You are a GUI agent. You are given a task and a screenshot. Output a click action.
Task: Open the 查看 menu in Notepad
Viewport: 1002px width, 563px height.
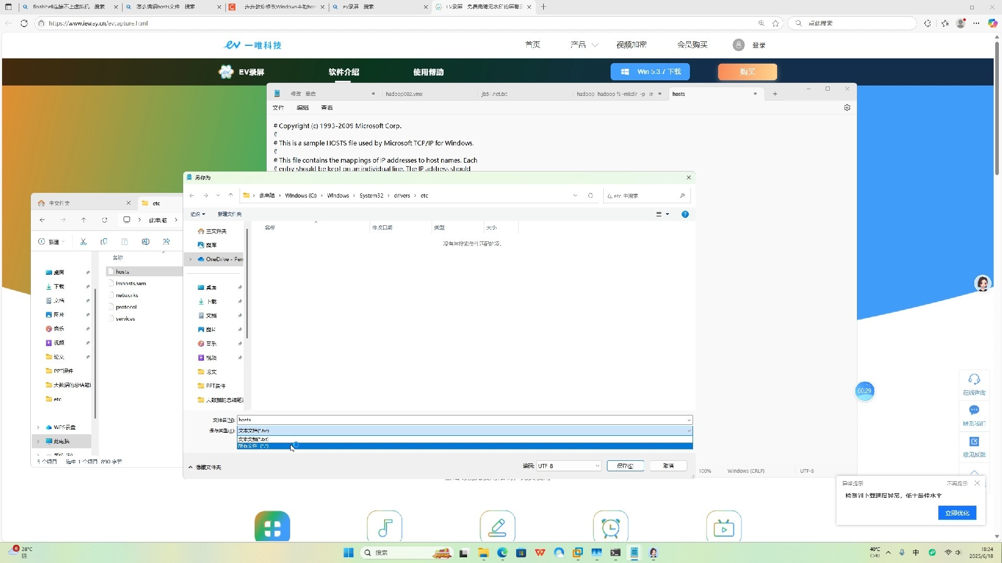pos(327,108)
